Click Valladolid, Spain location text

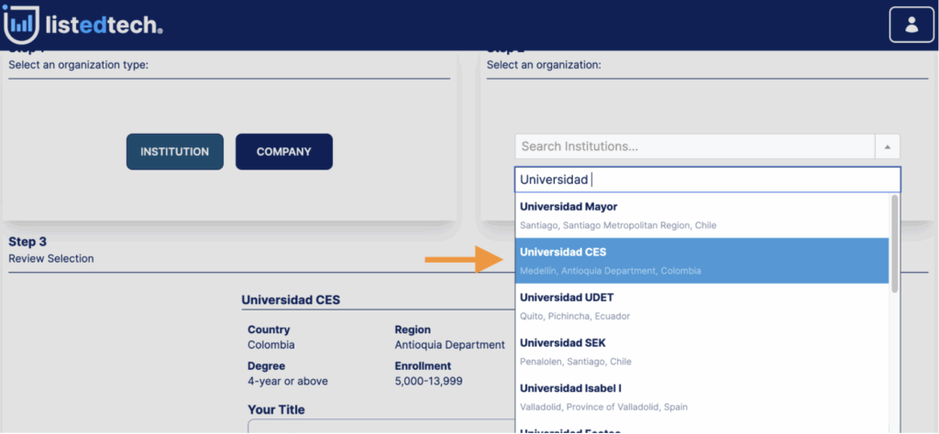(x=603, y=407)
